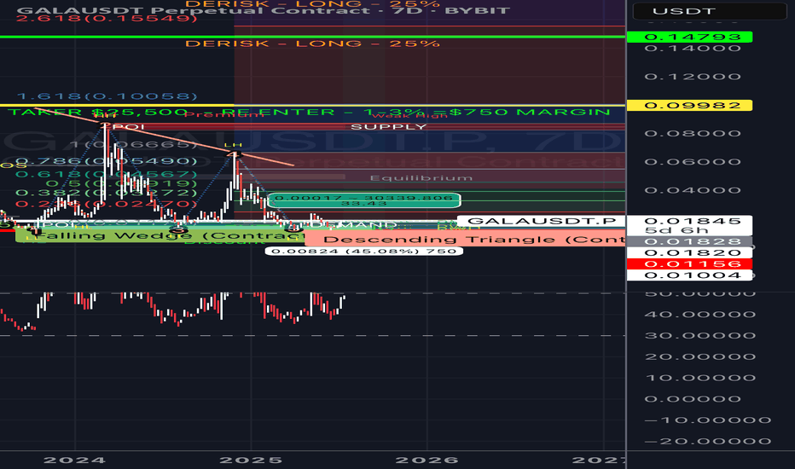Viewport: 795px width, 469px height.
Task: Select the grey 0.01828 price label
Action: pyautogui.click(x=689, y=241)
